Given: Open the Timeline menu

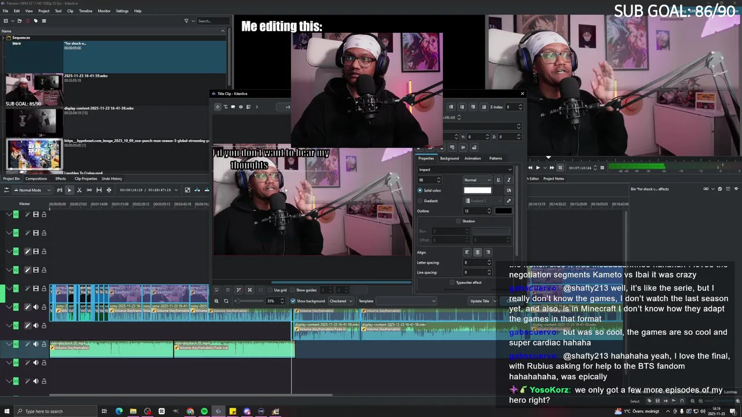Looking at the screenshot, I should 85,11.
